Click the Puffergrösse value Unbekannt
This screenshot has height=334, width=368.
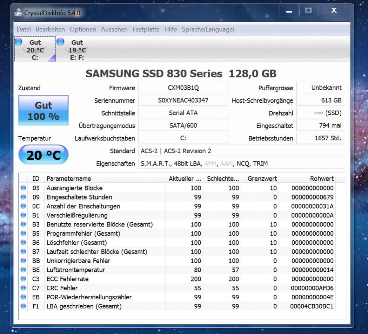pyautogui.click(x=320, y=88)
